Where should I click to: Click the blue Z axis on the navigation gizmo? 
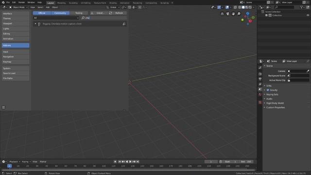pos(248,13)
